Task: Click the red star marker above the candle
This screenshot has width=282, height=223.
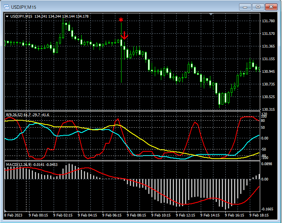Action: pos(121,20)
